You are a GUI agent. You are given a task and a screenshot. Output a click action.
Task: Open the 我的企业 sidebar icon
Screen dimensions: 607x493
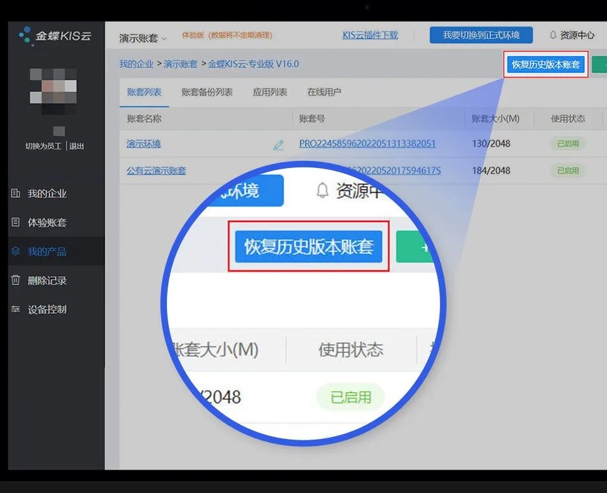click(x=16, y=193)
